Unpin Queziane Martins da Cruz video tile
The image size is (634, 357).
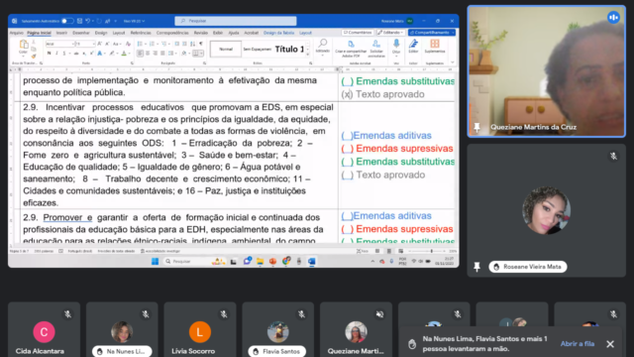point(477,127)
